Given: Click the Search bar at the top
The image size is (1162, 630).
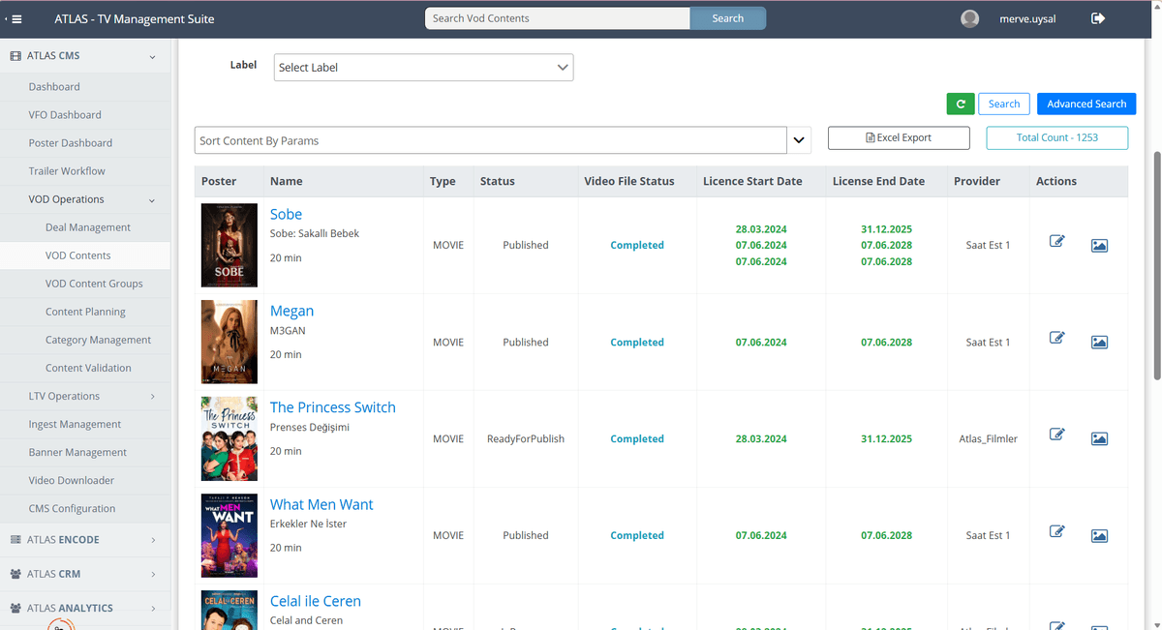Looking at the screenshot, I should click(557, 18).
